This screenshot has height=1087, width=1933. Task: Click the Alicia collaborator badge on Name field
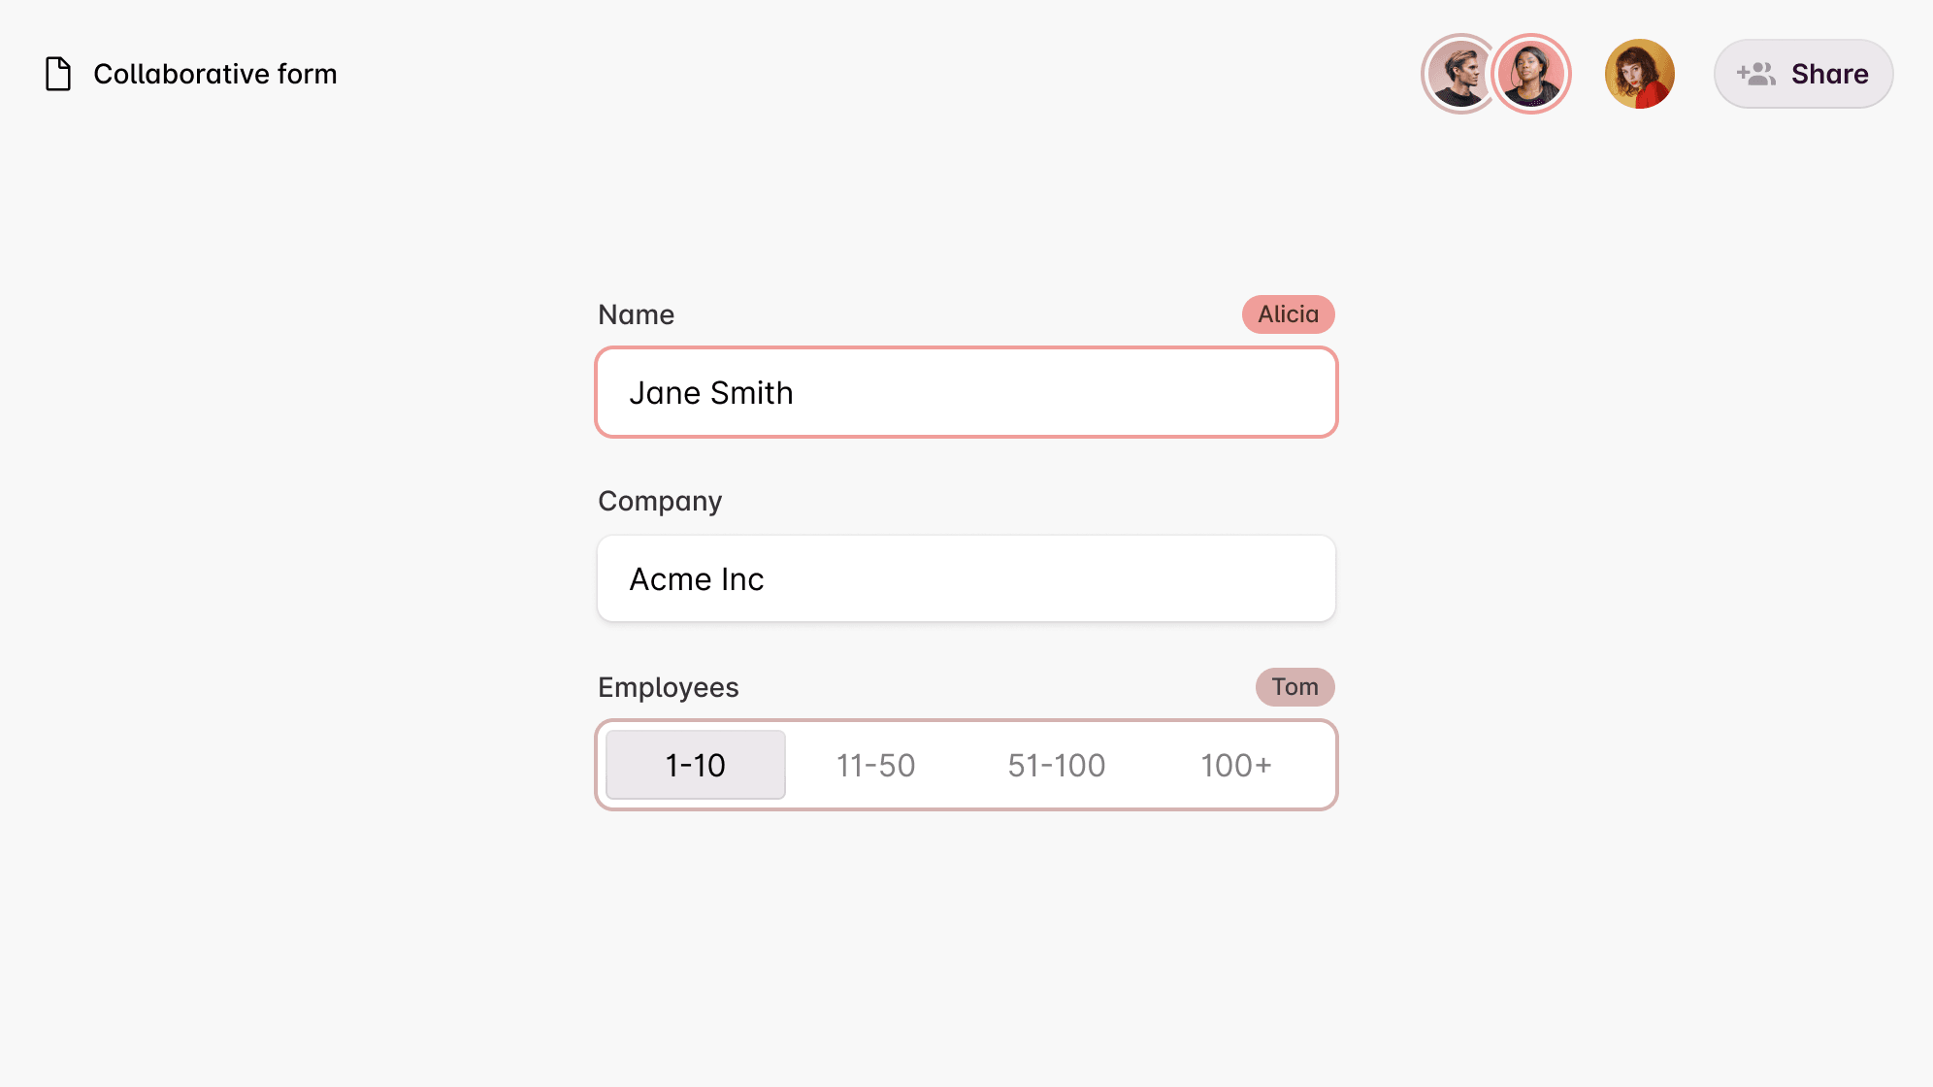pos(1288,314)
